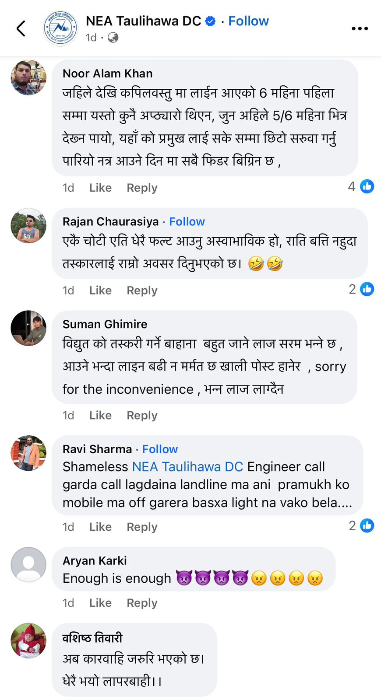The height and width of the screenshot is (700, 381).
Task: Open the NEA Taulihawa DC mention link in Ravi Sharma's comment
Action: tap(187, 467)
